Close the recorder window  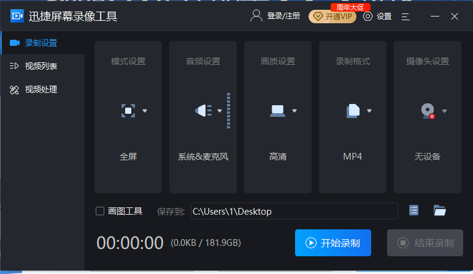point(455,17)
